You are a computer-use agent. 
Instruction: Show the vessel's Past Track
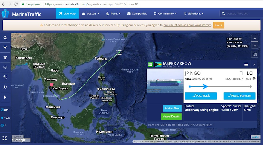201,96
